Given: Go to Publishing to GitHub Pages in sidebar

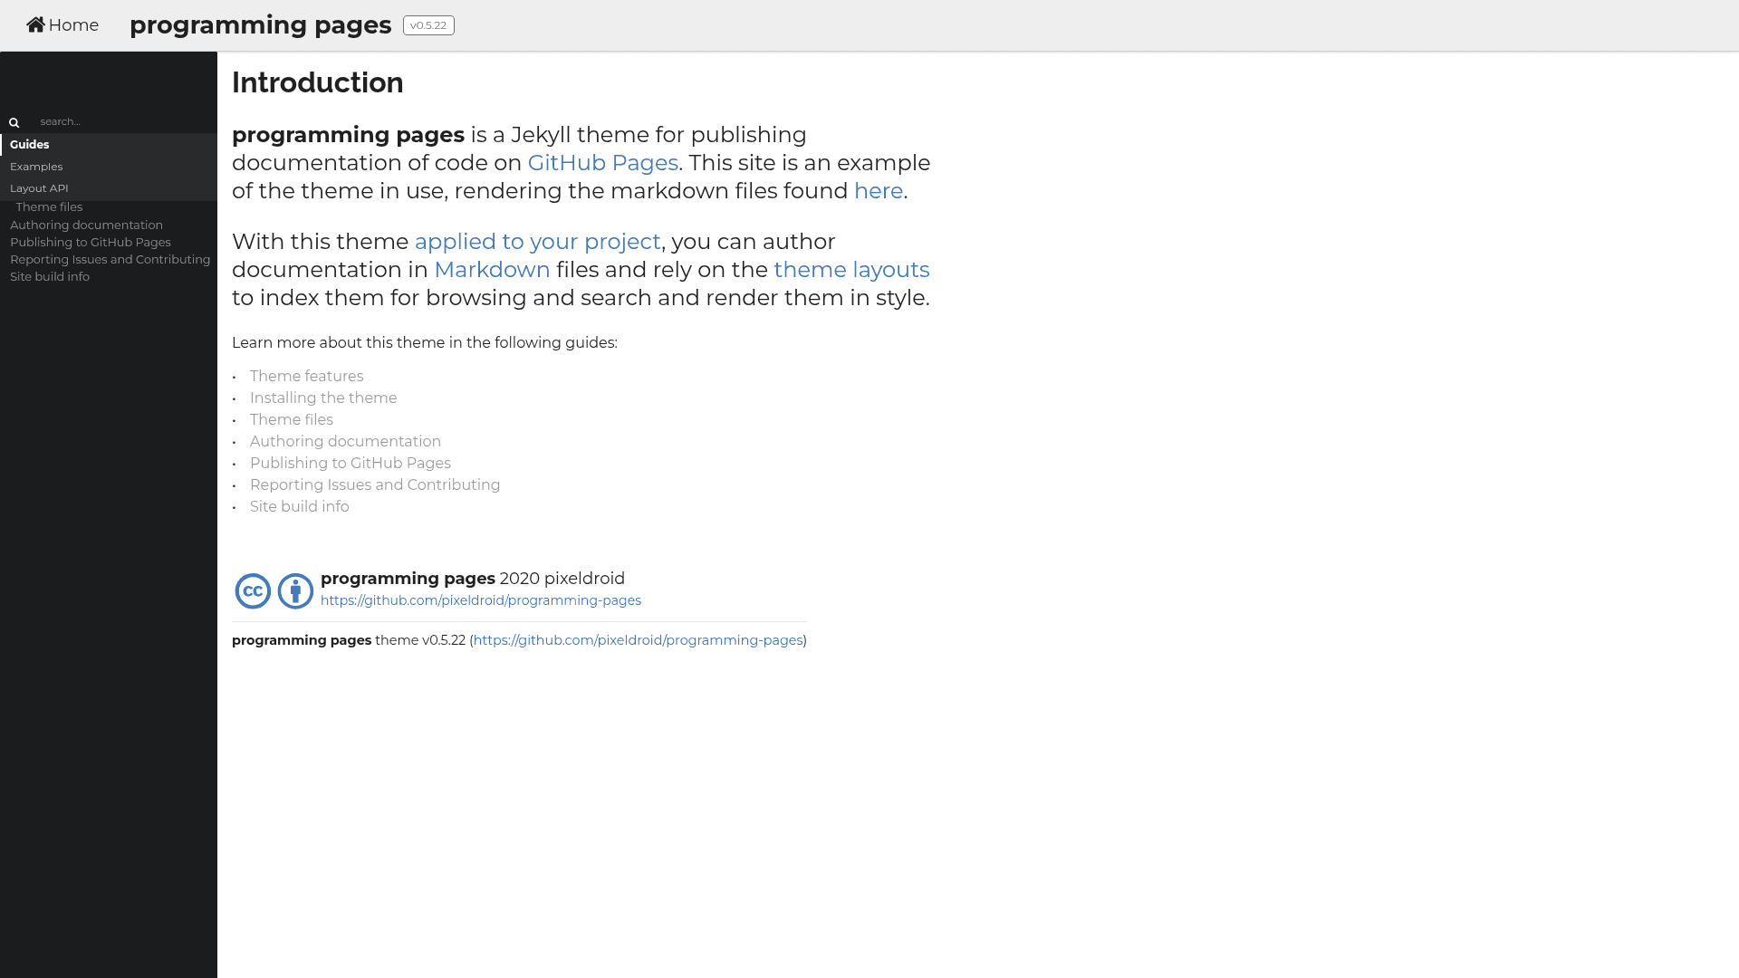Looking at the screenshot, I should click(91, 243).
